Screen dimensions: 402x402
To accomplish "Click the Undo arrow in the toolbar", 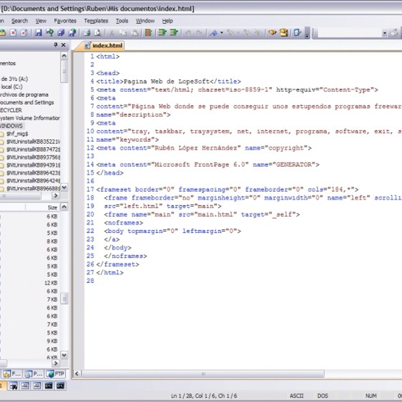I will pos(188,33).
